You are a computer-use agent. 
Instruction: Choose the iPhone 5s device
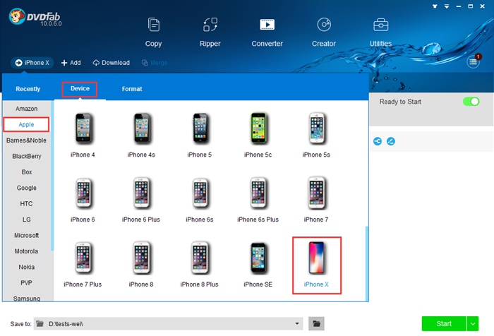click(x=316, y=135)
